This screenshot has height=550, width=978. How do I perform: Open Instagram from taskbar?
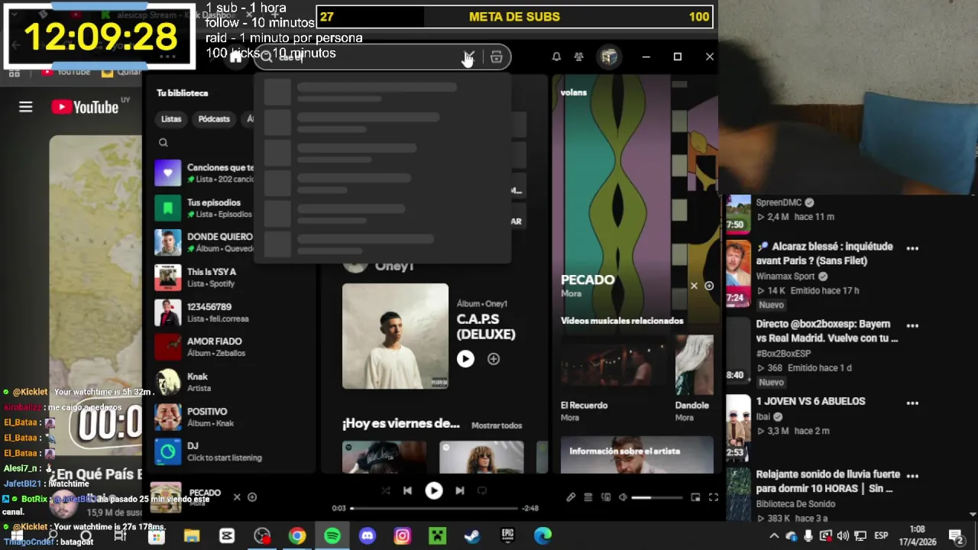pyautogui.click(x=402, y=536)
